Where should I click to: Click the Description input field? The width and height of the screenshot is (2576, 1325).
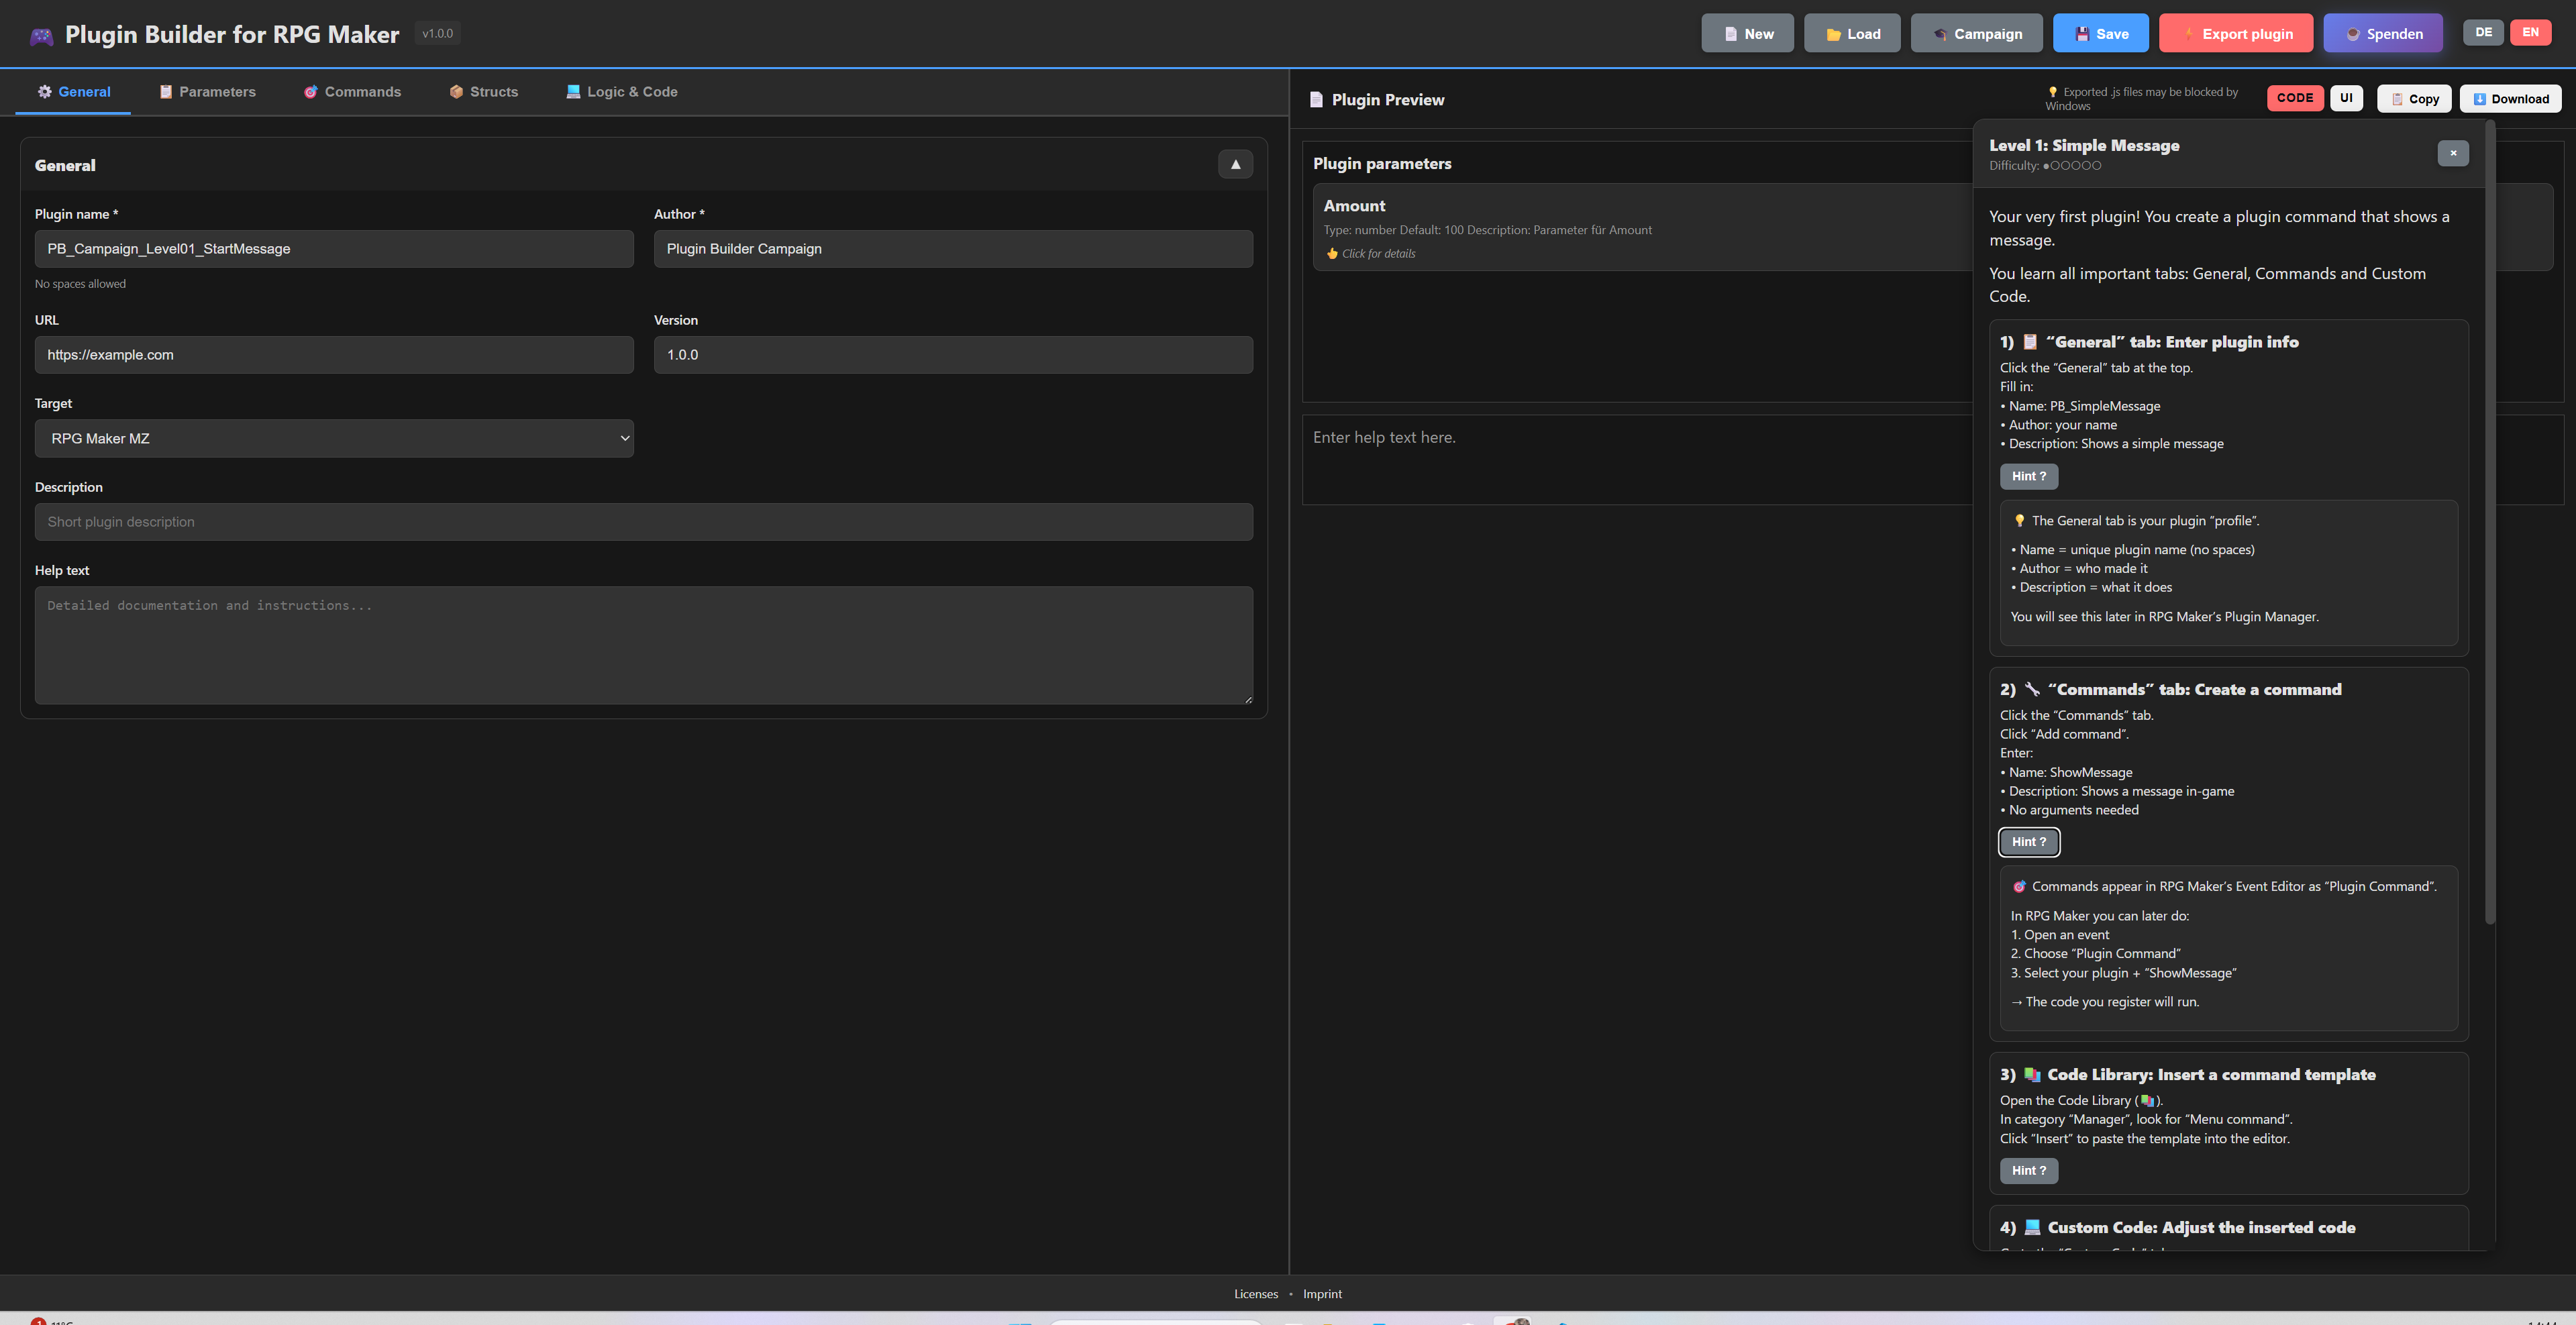click(643, 522)
